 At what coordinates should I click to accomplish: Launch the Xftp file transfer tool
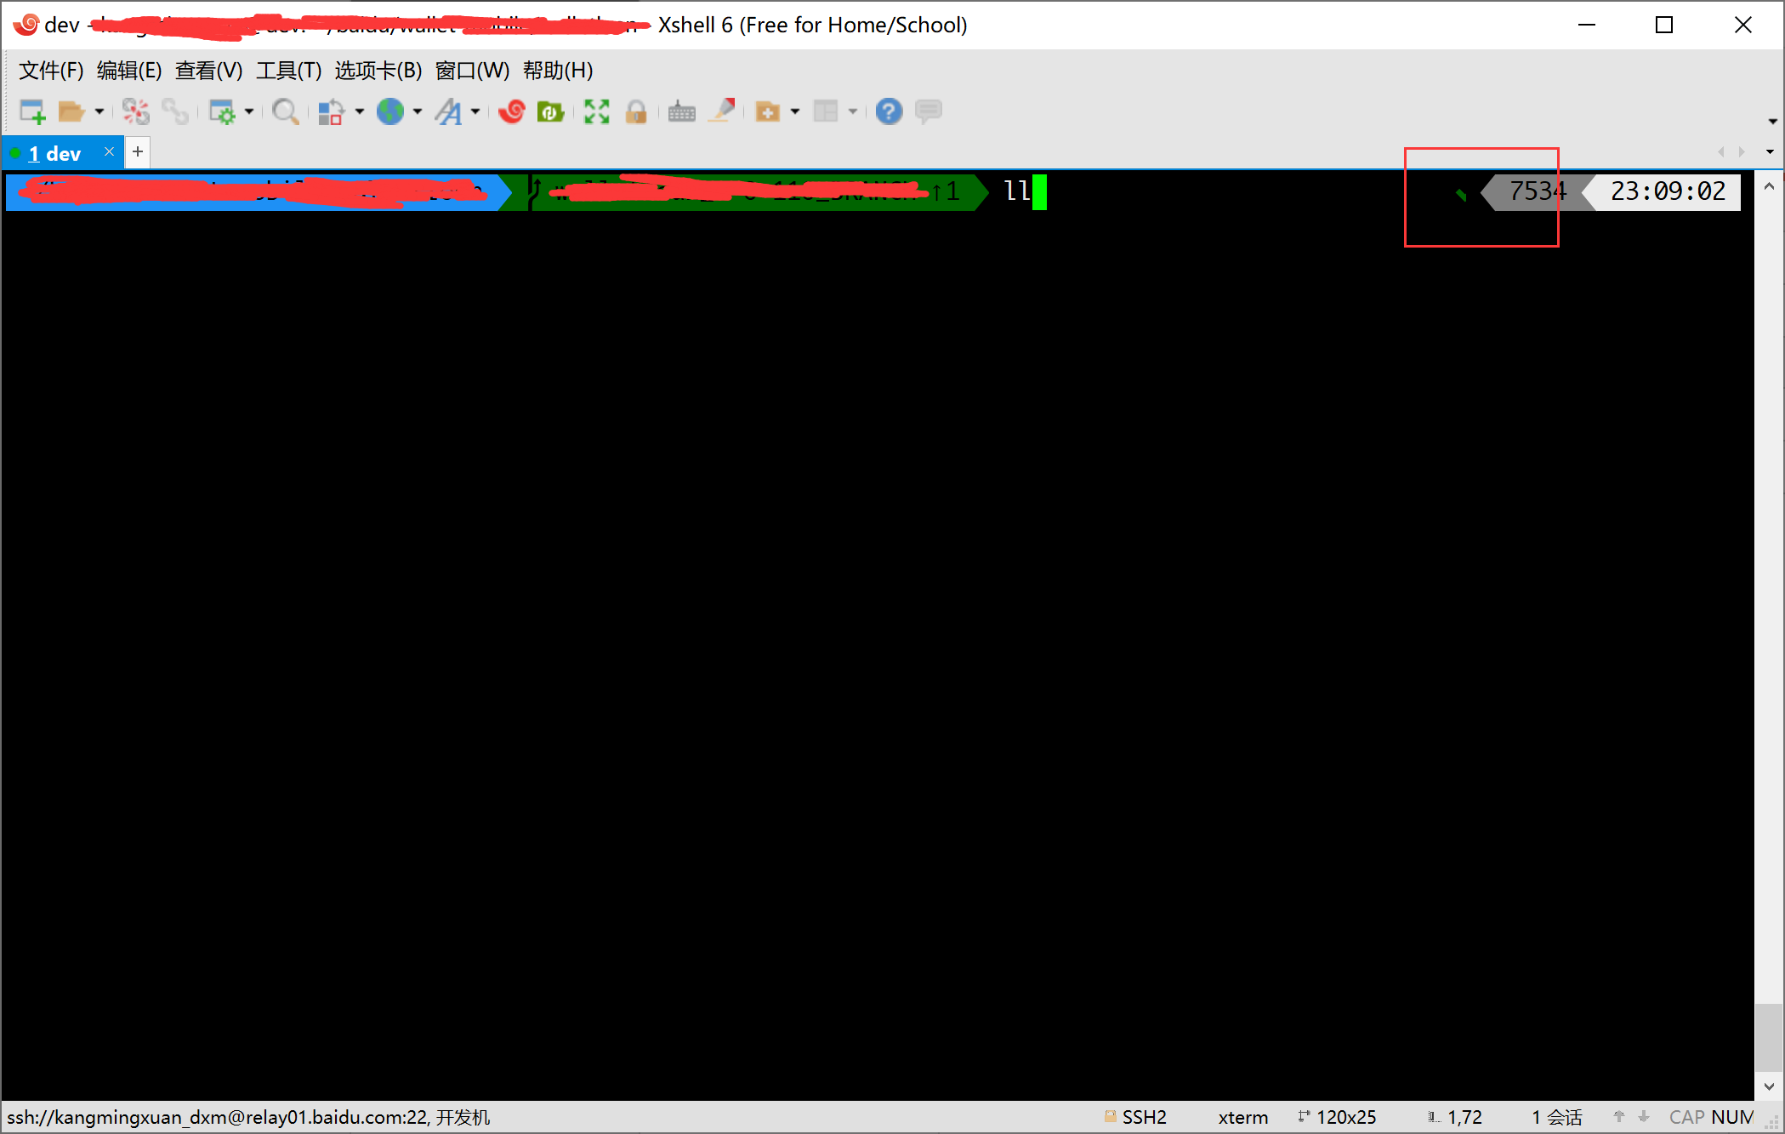pyautogui.click(x=550, y=111)
